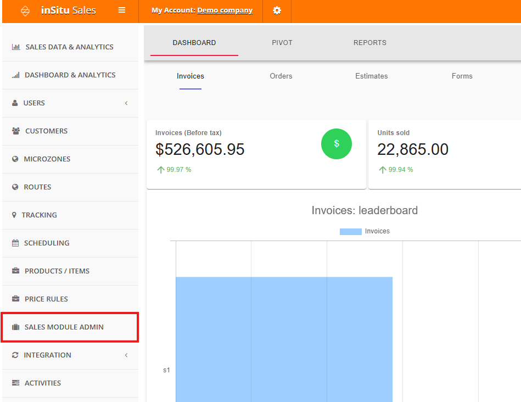The width and height of the screenshot is (521, 402).
Task: Select the Invoices sub-tab
Action: pos(191,76)
